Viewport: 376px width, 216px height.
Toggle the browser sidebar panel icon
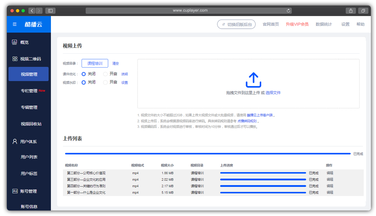point(50,11)
